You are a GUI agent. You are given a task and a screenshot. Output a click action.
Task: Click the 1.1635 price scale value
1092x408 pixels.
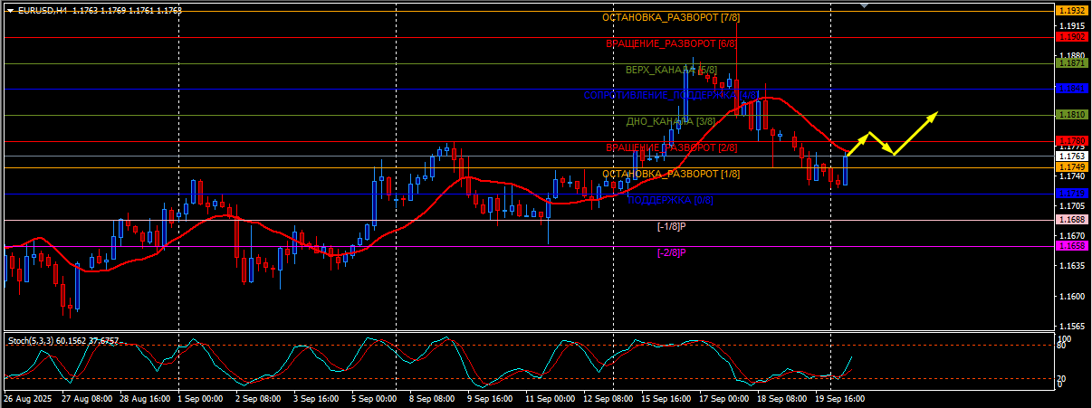pos(1072,266)
